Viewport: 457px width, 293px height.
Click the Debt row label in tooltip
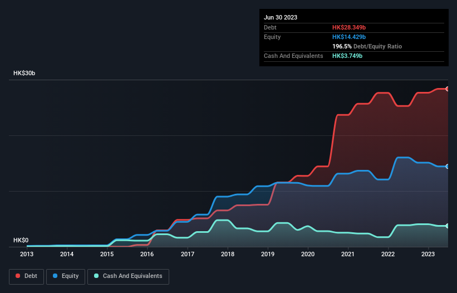270,27
